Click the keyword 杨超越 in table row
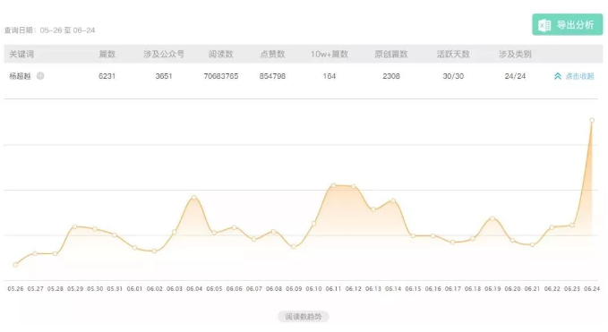The width and height of the screenshot is (608, 332). click(20, 76)
